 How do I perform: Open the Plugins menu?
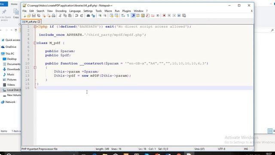click(x=126, y=11)
